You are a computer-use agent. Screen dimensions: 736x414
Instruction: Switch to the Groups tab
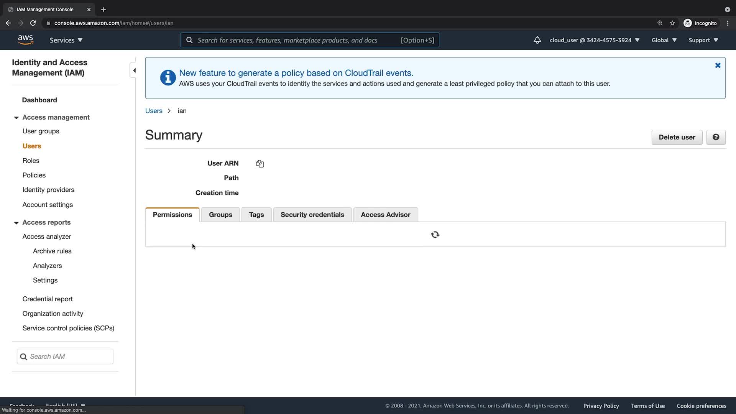(220, 215)
